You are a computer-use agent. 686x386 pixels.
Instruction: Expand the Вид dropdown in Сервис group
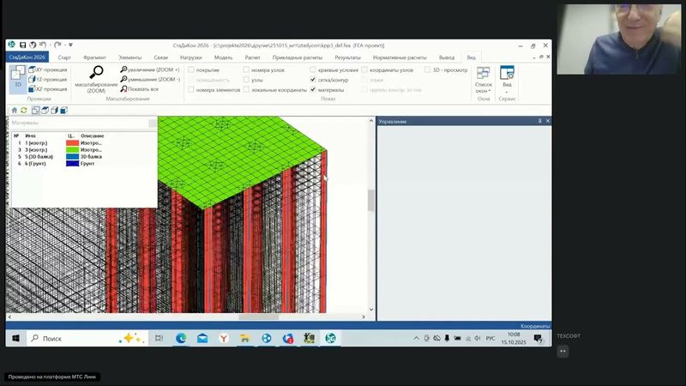[x=507, y=79]
